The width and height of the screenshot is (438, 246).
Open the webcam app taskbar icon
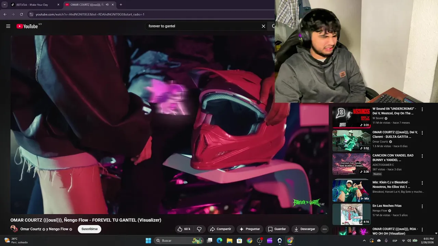click(280, 241)
